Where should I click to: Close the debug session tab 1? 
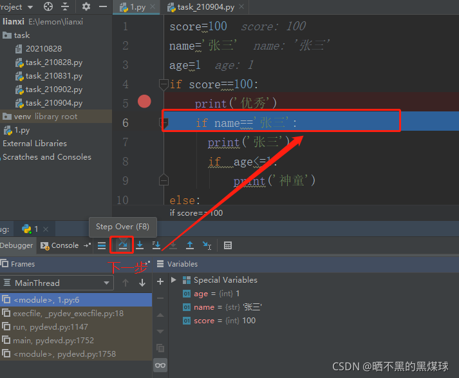click(46, 229)
